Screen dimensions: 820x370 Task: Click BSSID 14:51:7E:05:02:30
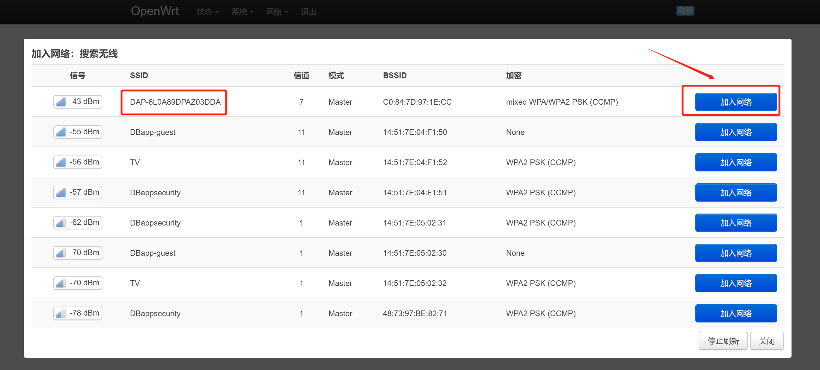414,253
